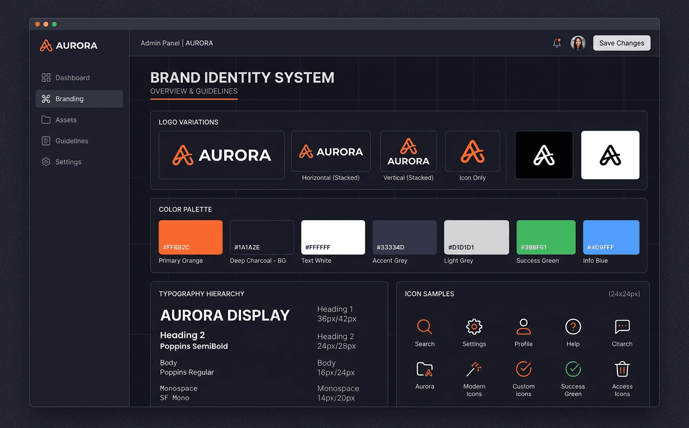Viewport: 689px width, 428px height.
Task: Click the Guidelines document icon
Action: tap(46, 141)
